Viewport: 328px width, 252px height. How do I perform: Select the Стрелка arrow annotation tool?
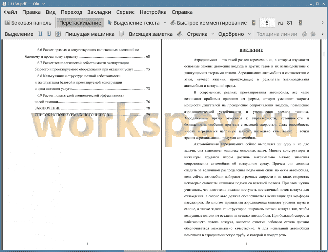click(x=197, y=34)
